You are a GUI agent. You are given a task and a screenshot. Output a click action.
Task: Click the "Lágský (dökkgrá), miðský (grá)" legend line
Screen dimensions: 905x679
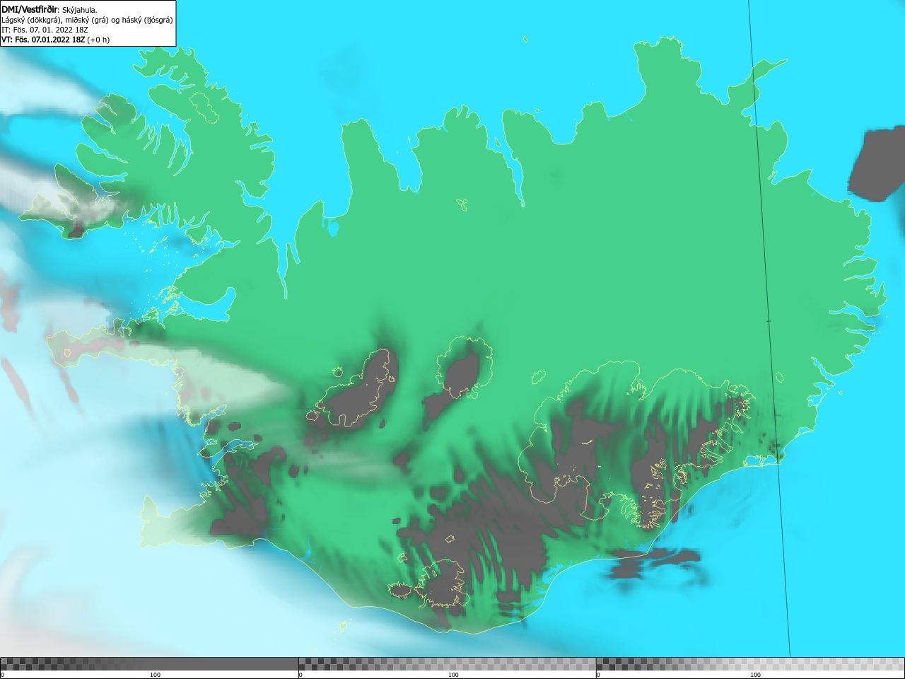click(x=87, y=20)
